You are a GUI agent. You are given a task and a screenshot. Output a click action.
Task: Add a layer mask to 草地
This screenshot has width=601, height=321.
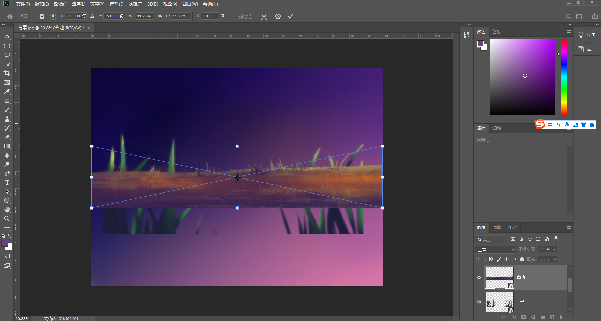[523, 317]
